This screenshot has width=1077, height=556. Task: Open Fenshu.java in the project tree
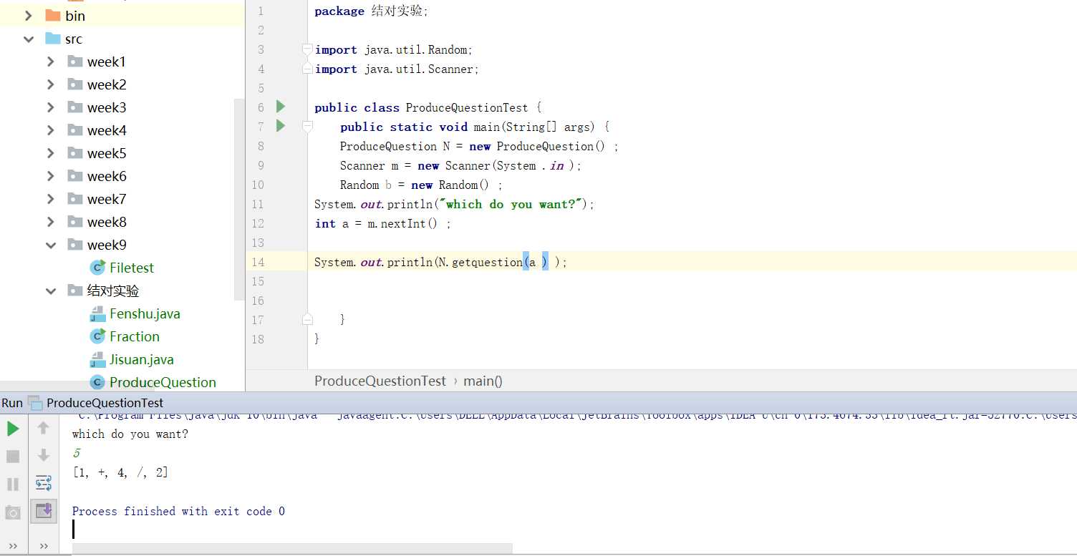coord(145,313)
